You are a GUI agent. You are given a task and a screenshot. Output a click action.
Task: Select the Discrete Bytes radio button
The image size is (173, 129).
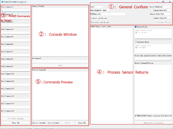click(136, 42)
